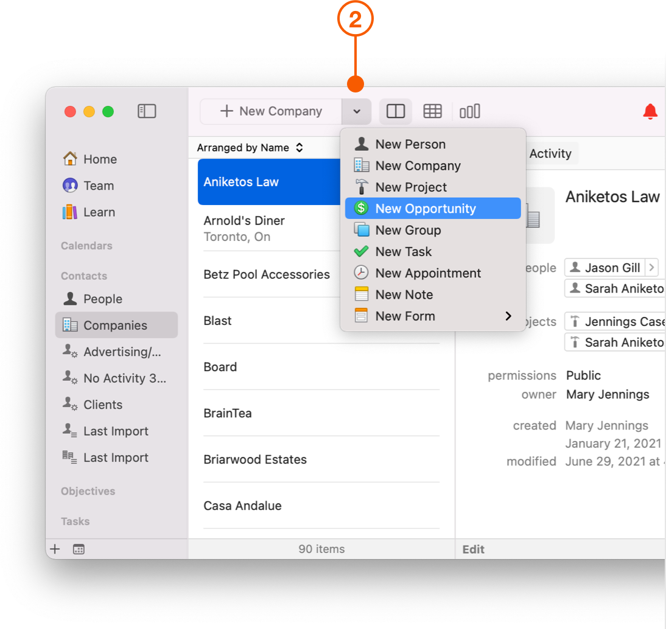Select Arnold's Diner in company list
Viewport: 666px width, 629px height.
pos(269,228)
